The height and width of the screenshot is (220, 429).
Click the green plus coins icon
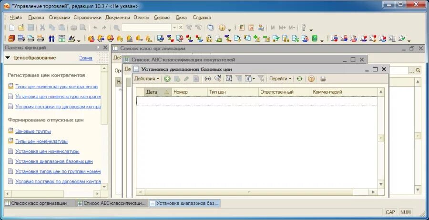coord(256,39)
